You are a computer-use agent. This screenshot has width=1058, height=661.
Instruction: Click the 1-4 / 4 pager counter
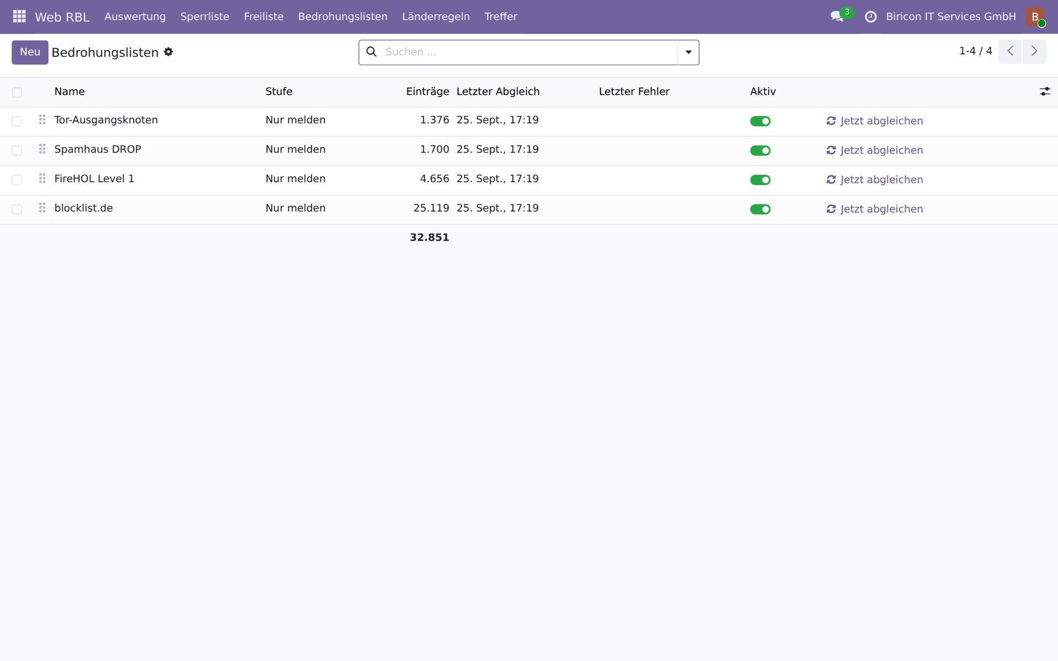click(975, 51)
